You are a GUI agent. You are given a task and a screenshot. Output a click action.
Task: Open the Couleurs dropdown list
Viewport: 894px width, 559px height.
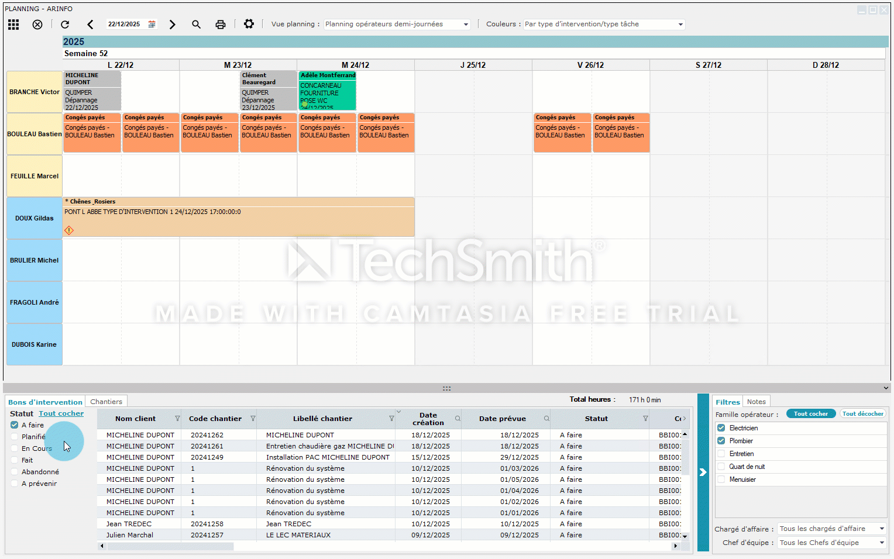(x=680, y=25)
